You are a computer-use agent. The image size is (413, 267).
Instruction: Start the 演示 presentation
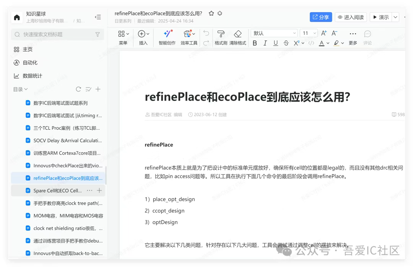(381, 17)
